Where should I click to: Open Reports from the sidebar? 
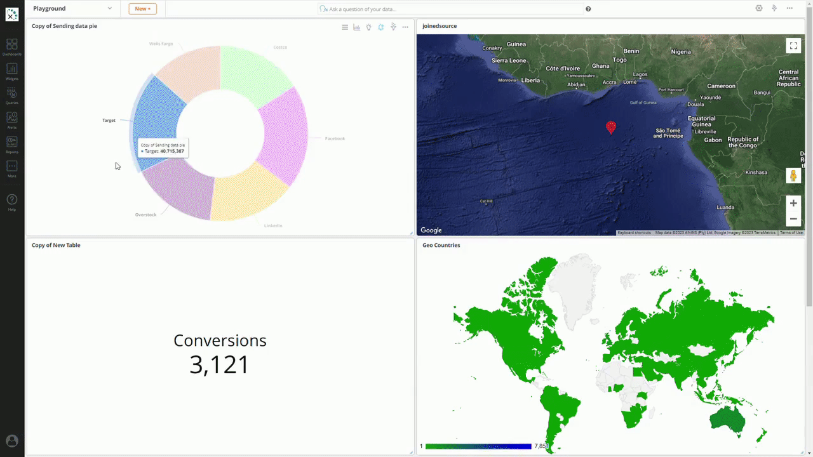coord(11,142)
